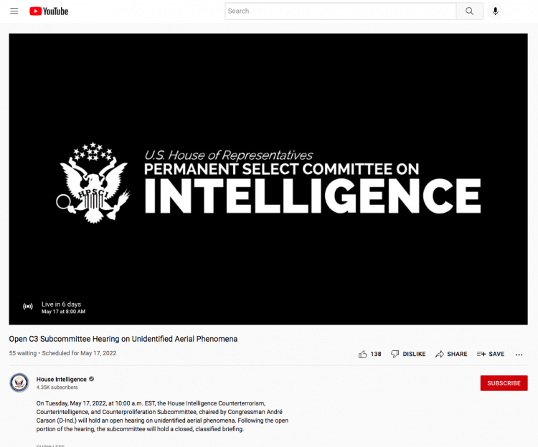Image resolution: width=538 pixels, height=447 pixels.
Task: Activate voice search microphone
Action: [495, 11]
